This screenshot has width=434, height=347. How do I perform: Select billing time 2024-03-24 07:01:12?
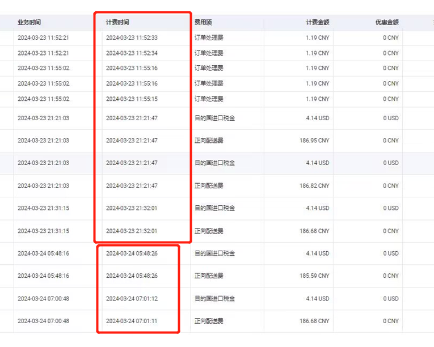pyautogui.click(x=132, y=299)
